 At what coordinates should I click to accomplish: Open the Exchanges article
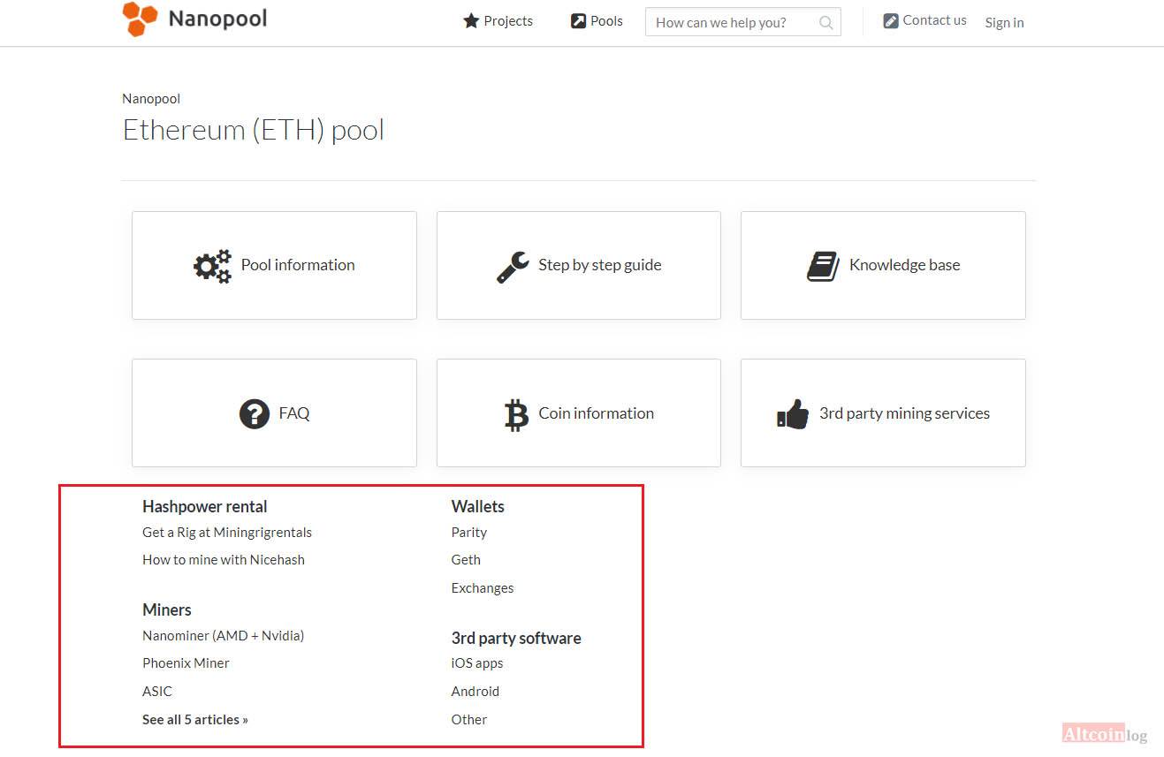point(483,588)
